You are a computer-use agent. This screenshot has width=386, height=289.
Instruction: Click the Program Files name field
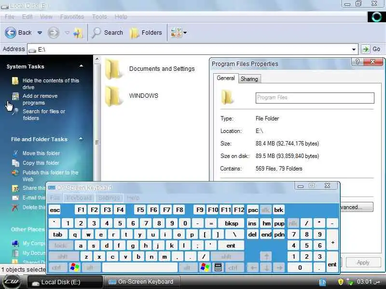click(315, 98)
